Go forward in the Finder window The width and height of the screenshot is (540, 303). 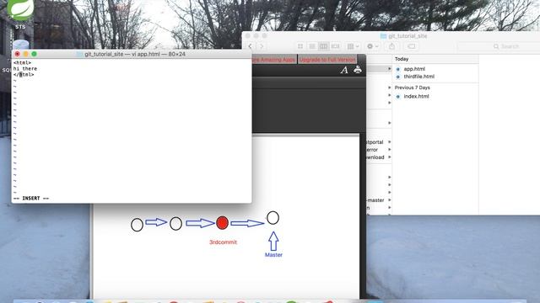(x=262, y=46)
